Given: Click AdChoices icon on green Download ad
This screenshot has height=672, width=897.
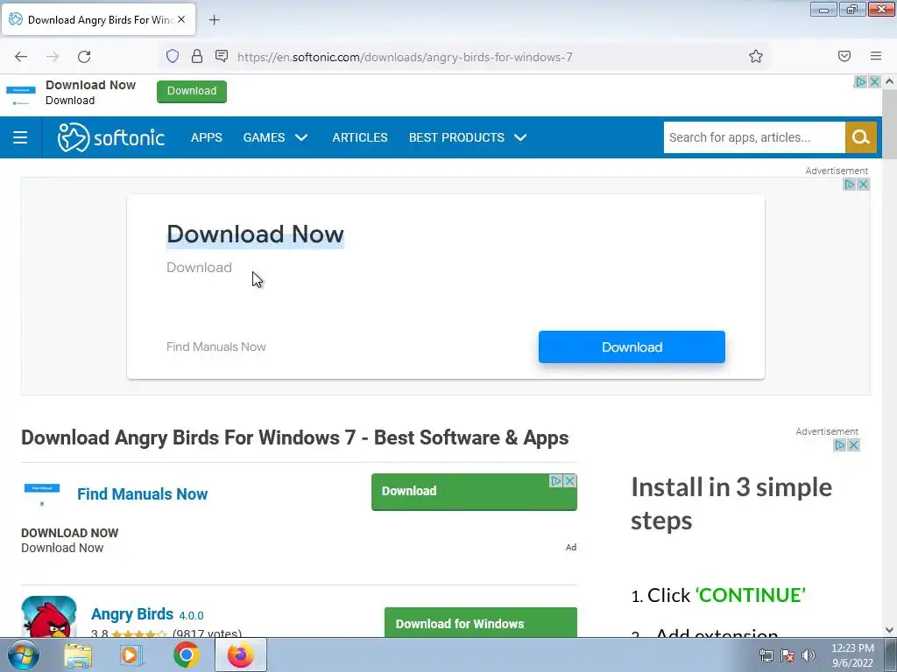Looking at the screenshot, I should [x=556, y=481].
